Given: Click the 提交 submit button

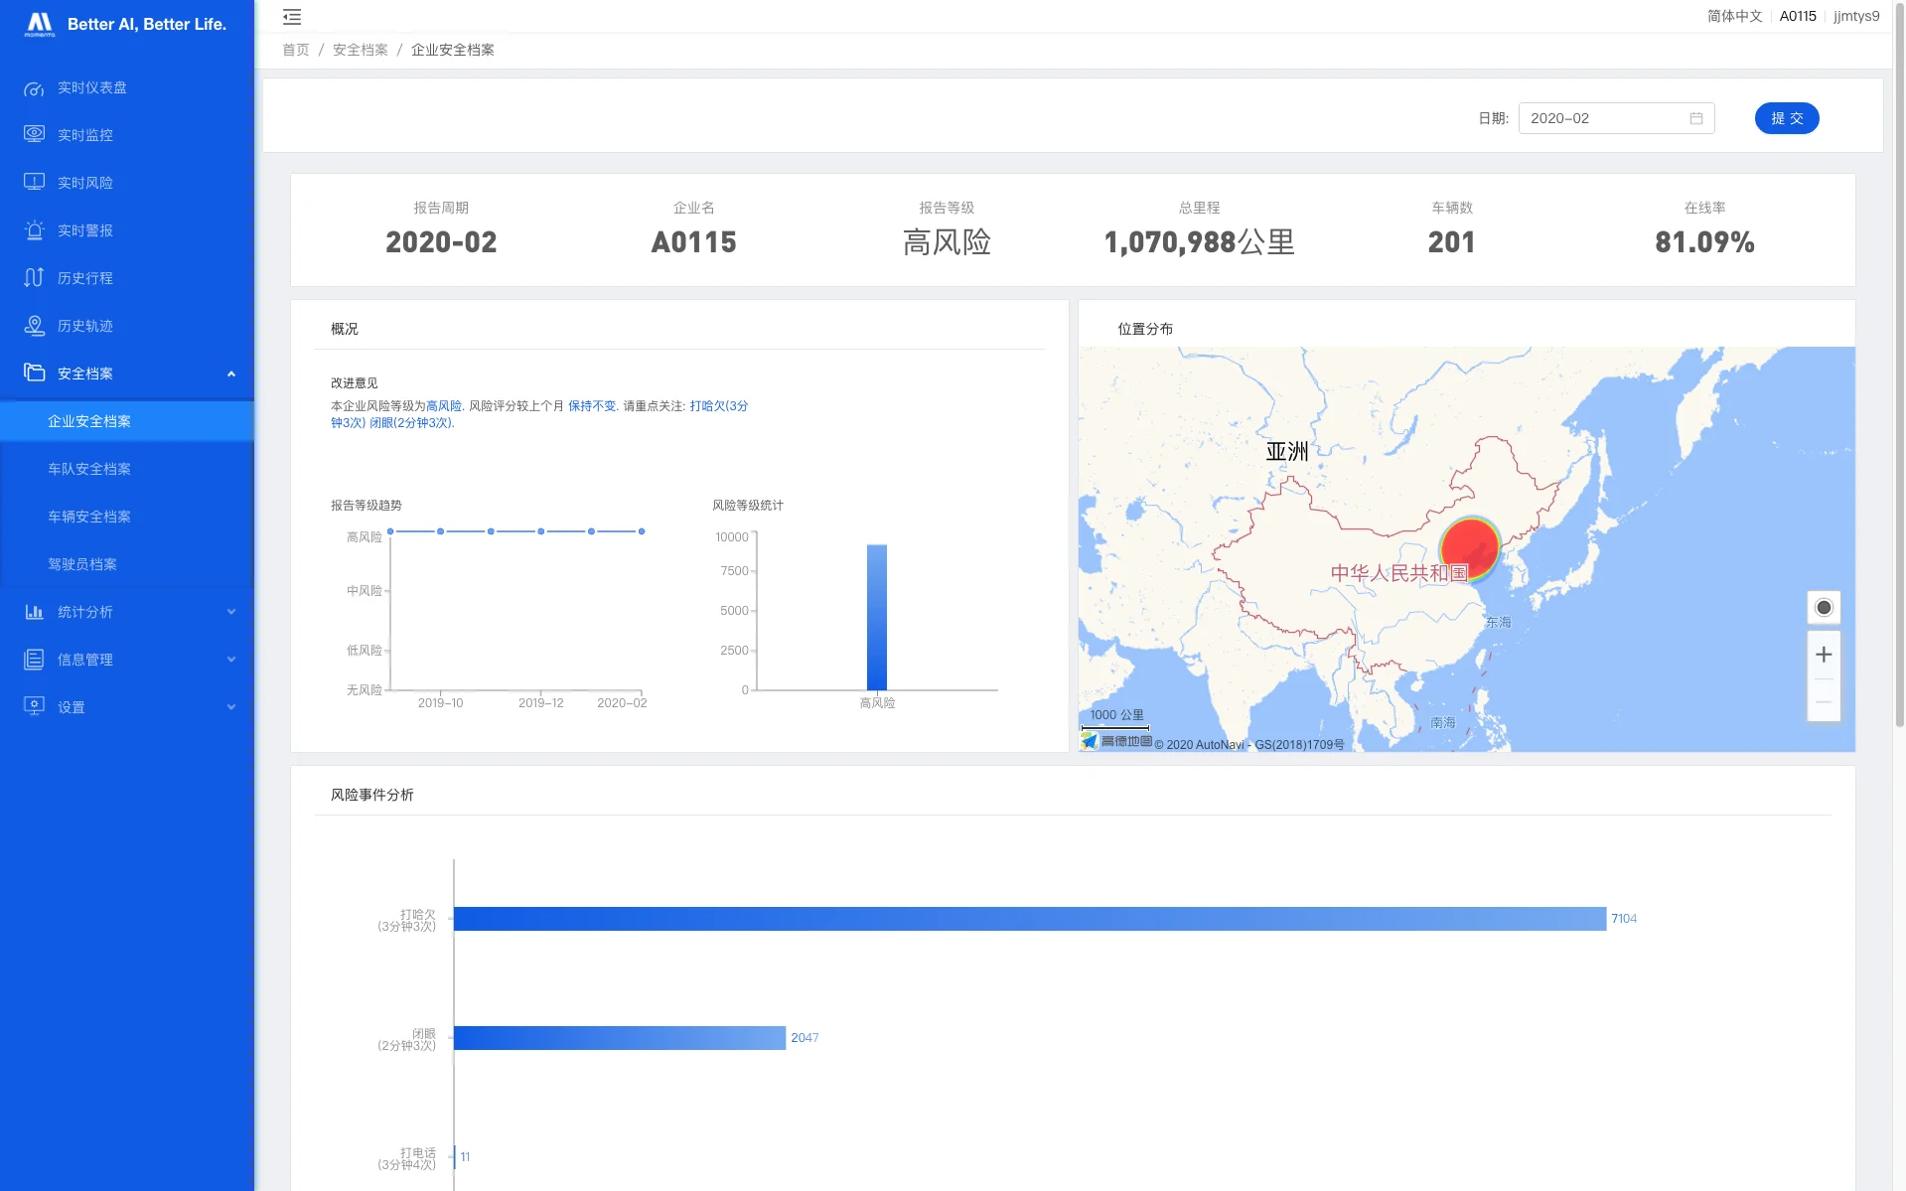Looking at the screenshot, I should 1787,118.
